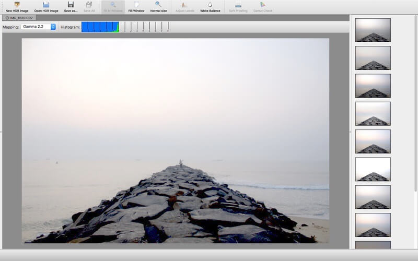The height and width of the screenshot is (261, 418).
Task: Pick the third thumbnail in sidebar
Action: pos(373,86)
